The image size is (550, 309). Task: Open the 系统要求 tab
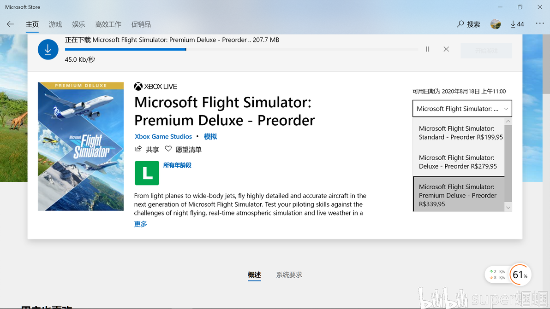click(289, 275)
